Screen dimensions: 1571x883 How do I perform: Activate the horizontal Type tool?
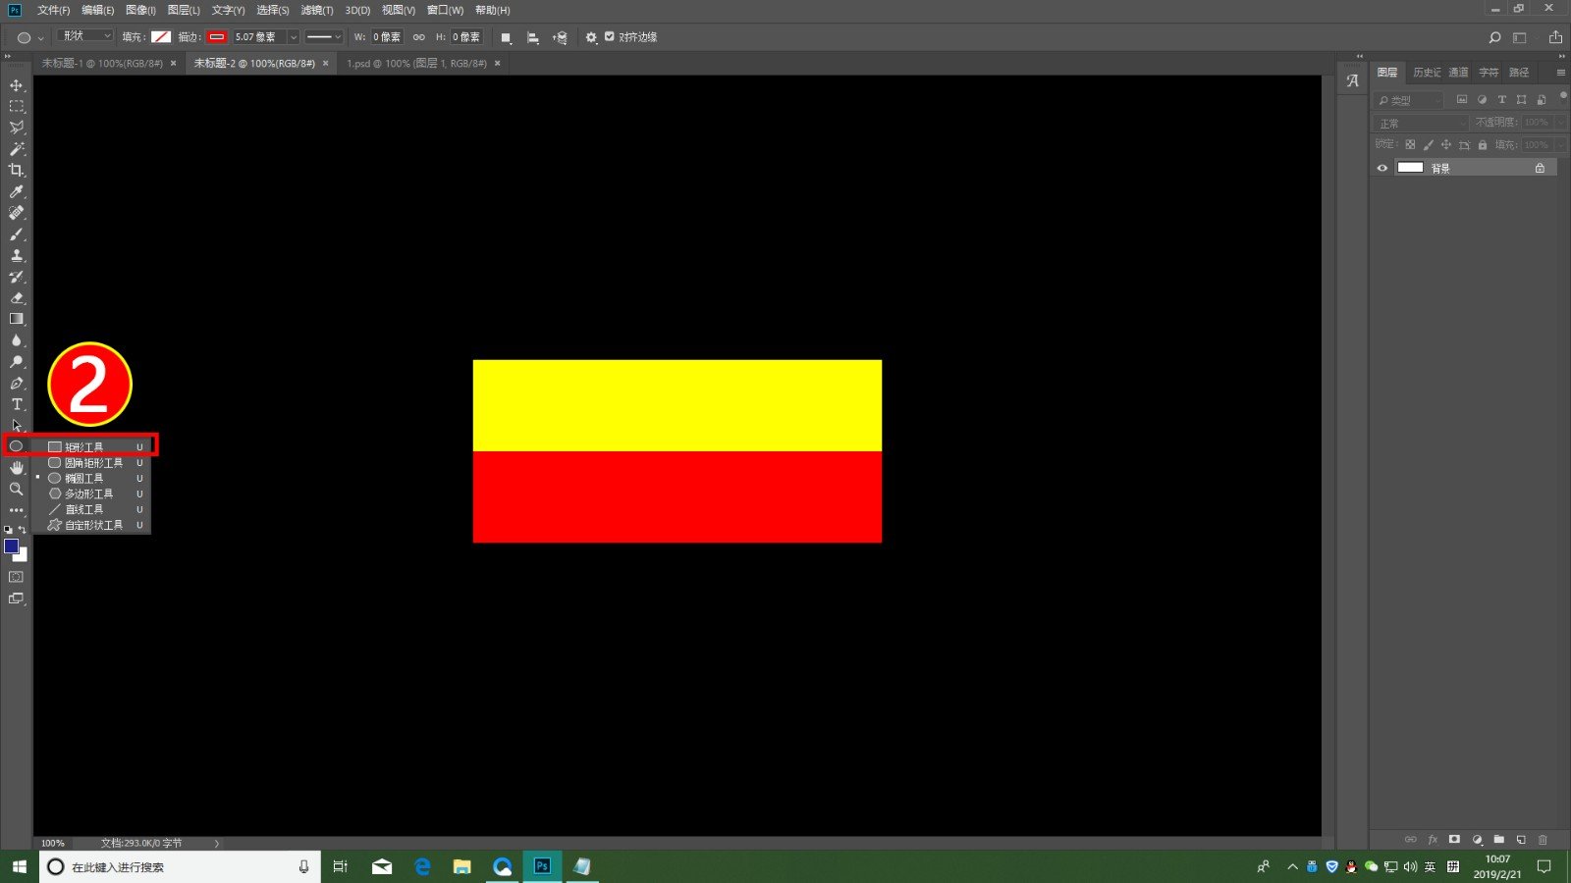point(17,404)
